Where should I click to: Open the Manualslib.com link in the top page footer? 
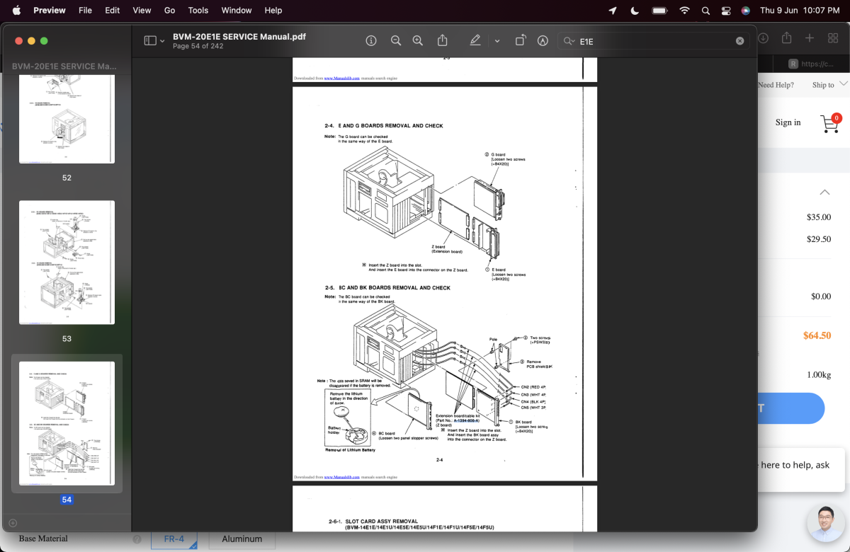click(x=341, y=78)
